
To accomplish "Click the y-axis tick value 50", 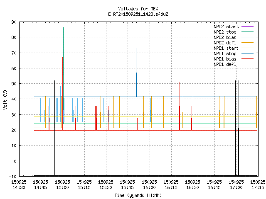I will 14,84.
